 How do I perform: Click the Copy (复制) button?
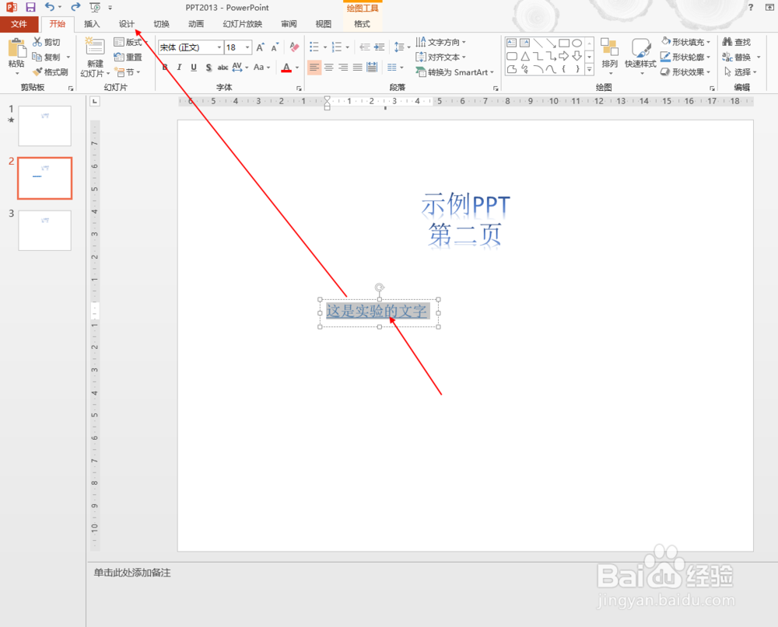46,57
